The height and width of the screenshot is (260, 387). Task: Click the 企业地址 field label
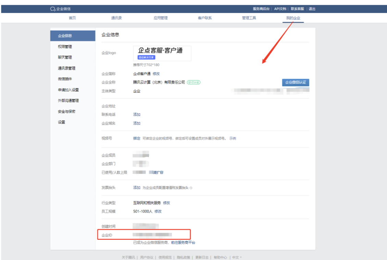[109, 106]
